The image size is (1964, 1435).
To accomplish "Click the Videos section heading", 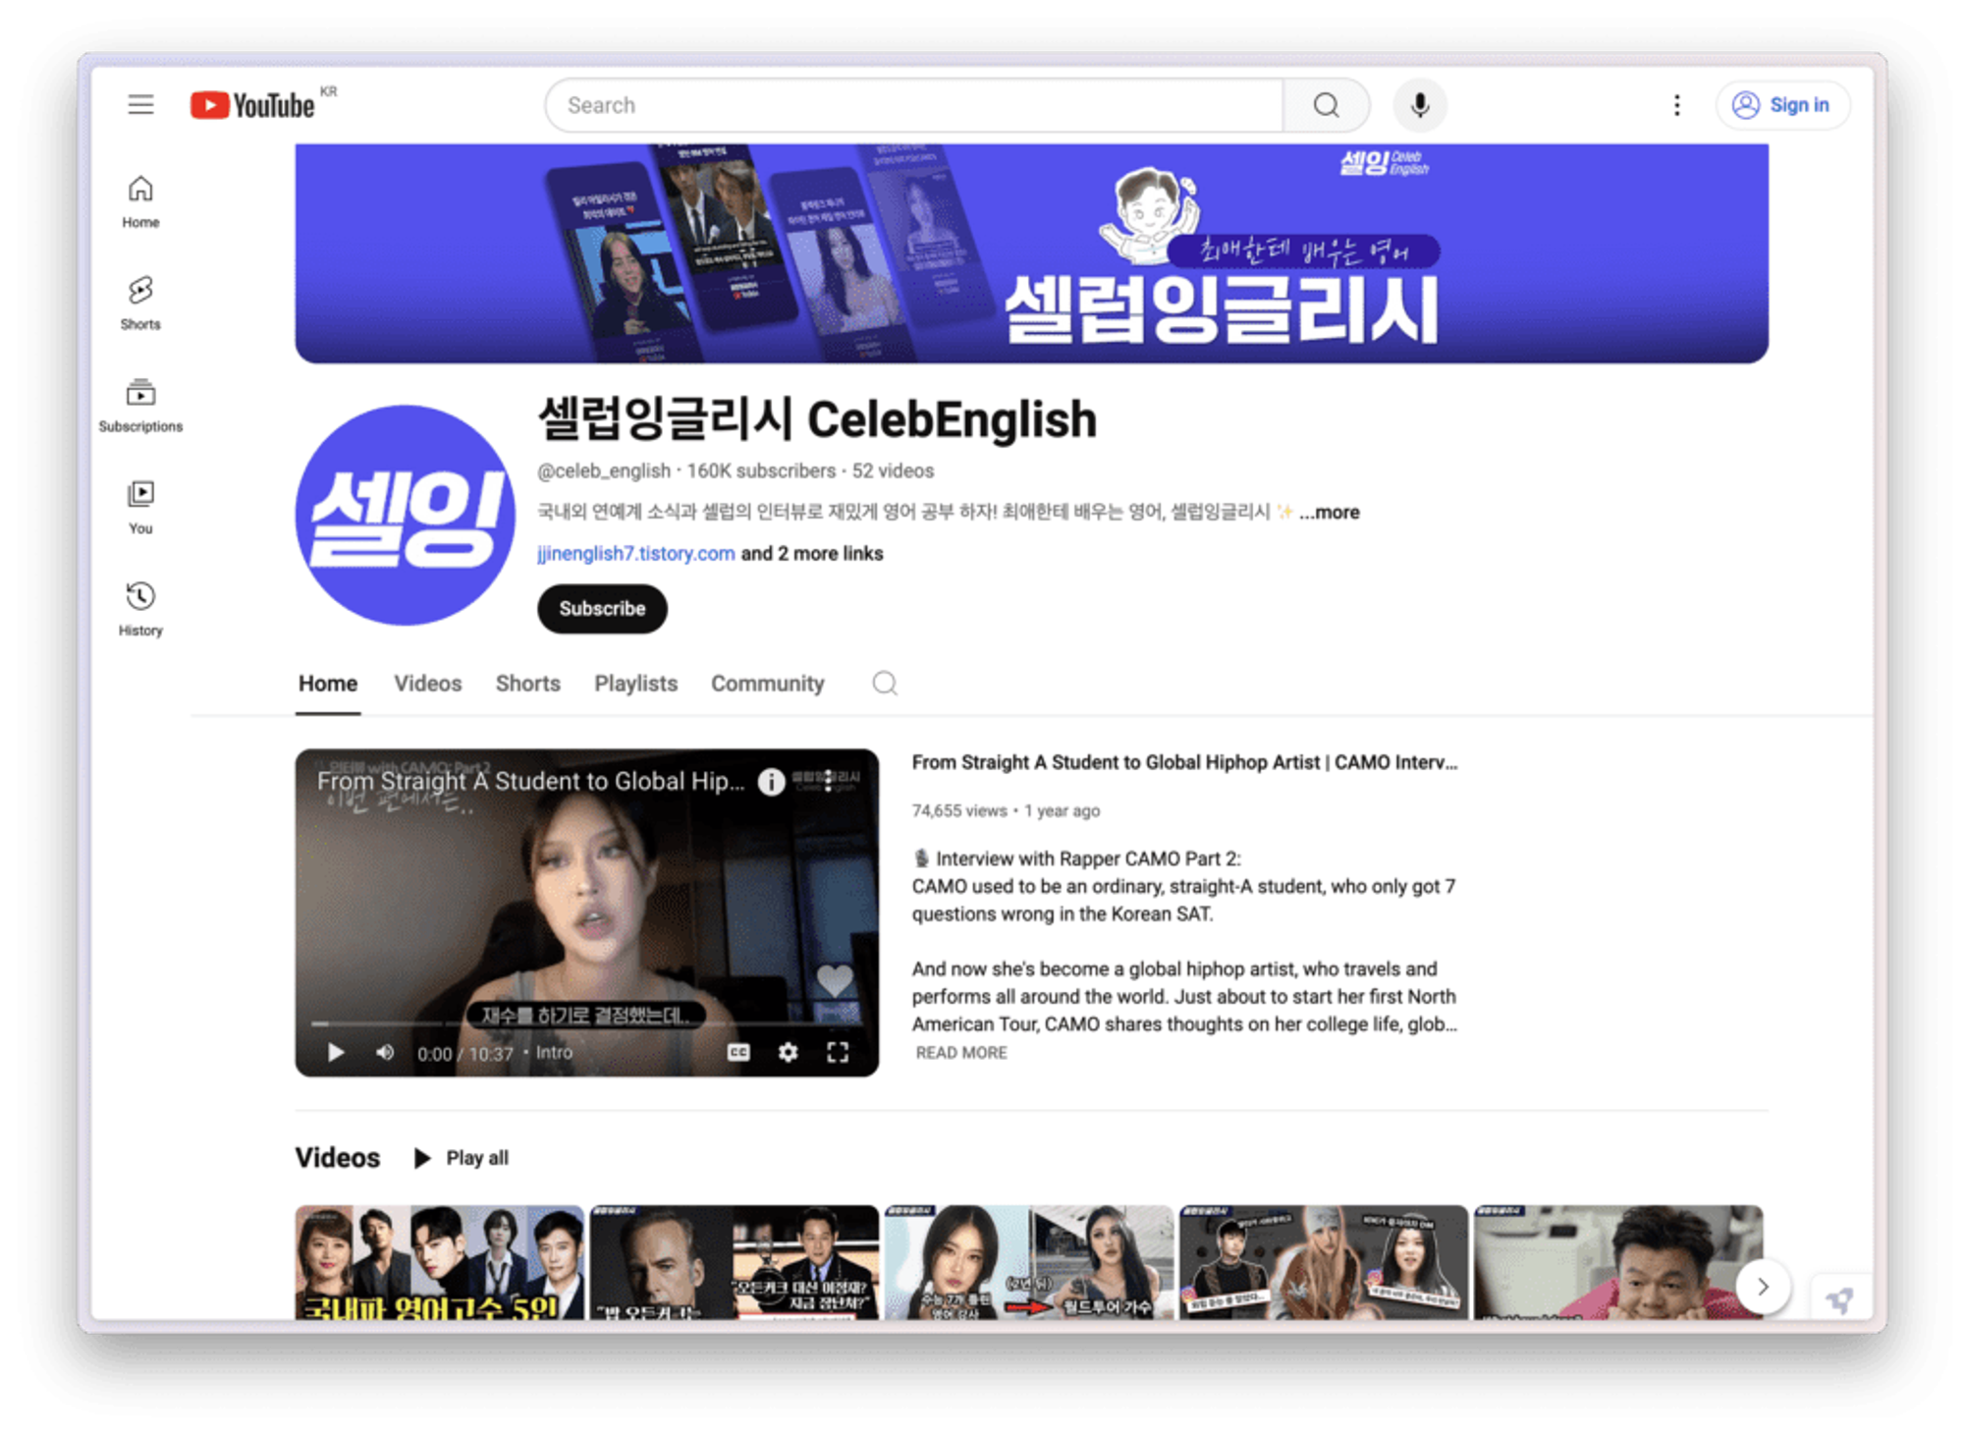I will pyautogui.click(x=337, y=1158).
